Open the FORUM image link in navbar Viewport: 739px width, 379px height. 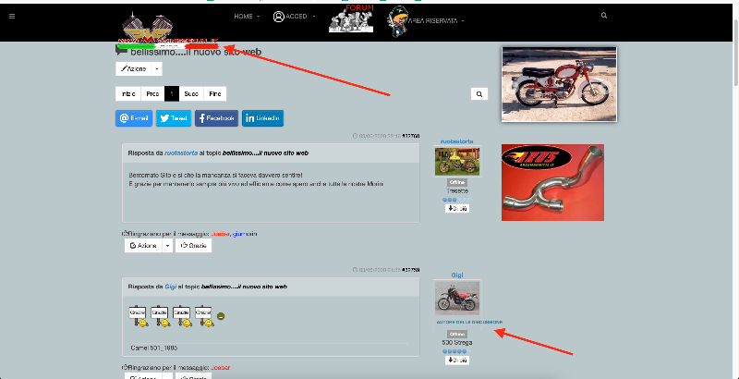point(351,18)
